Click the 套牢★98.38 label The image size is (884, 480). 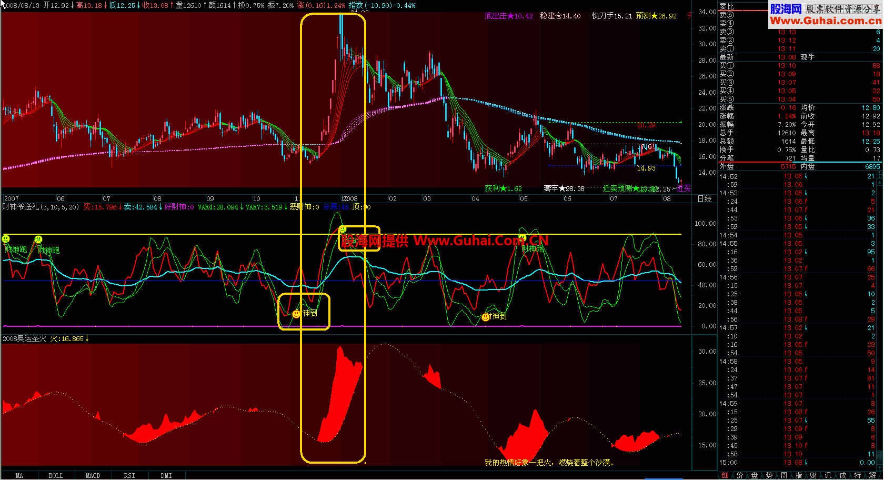point(564,188)
